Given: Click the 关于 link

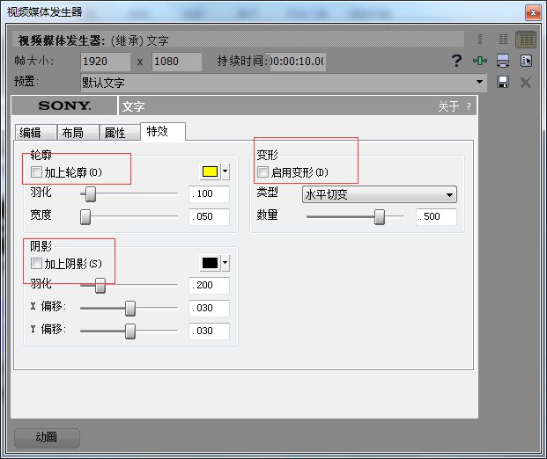Looking at the screenshot, I should click(x=448, y=106).
